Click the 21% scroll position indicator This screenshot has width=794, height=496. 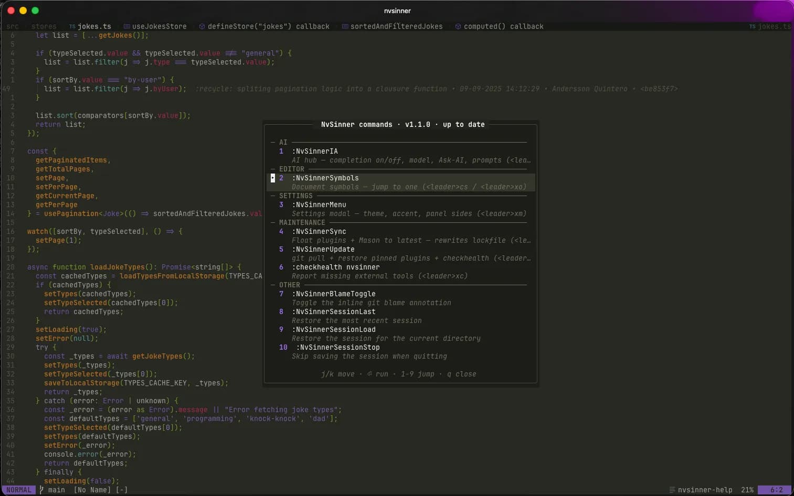pos(747,490)
